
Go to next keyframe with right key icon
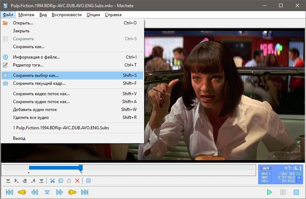tap(72, 192)
